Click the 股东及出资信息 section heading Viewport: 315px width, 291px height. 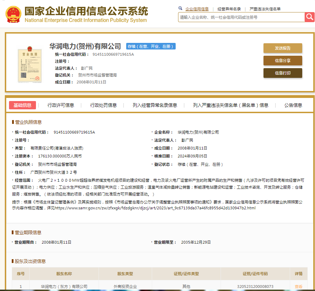point(30,261)
